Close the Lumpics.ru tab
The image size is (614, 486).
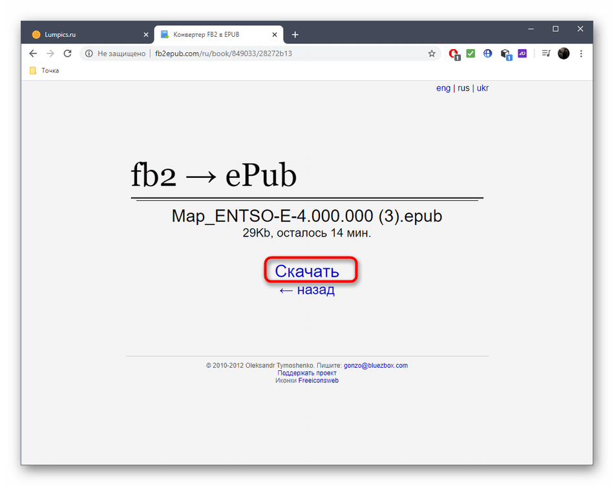[146, 35]
